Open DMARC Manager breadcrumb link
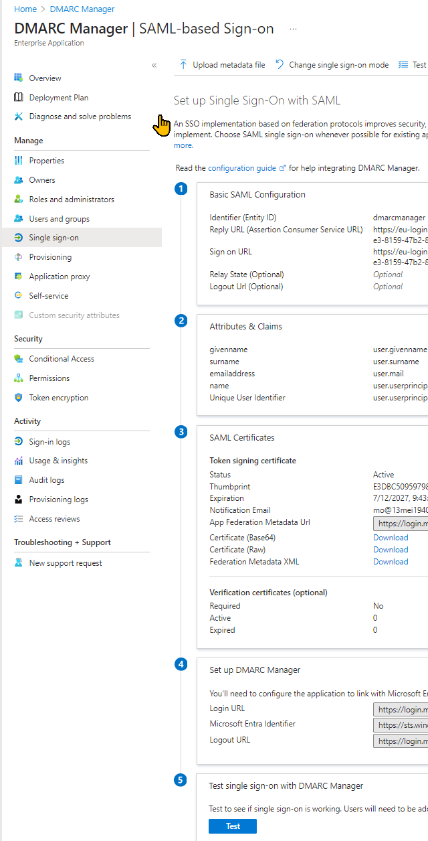This screenshot has width=428, height=841. pyautogui.click(x=82, y=9)
